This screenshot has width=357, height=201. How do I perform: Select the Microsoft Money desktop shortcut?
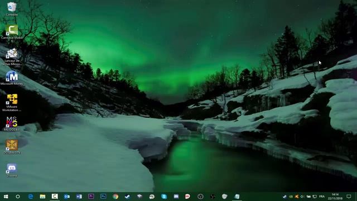[12, 78]
